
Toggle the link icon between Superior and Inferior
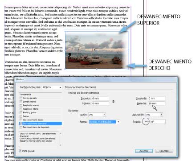pos(113,101)
